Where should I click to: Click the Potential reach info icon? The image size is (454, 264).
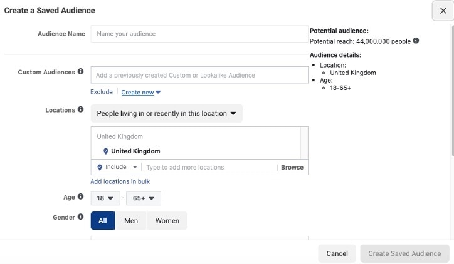416,41
